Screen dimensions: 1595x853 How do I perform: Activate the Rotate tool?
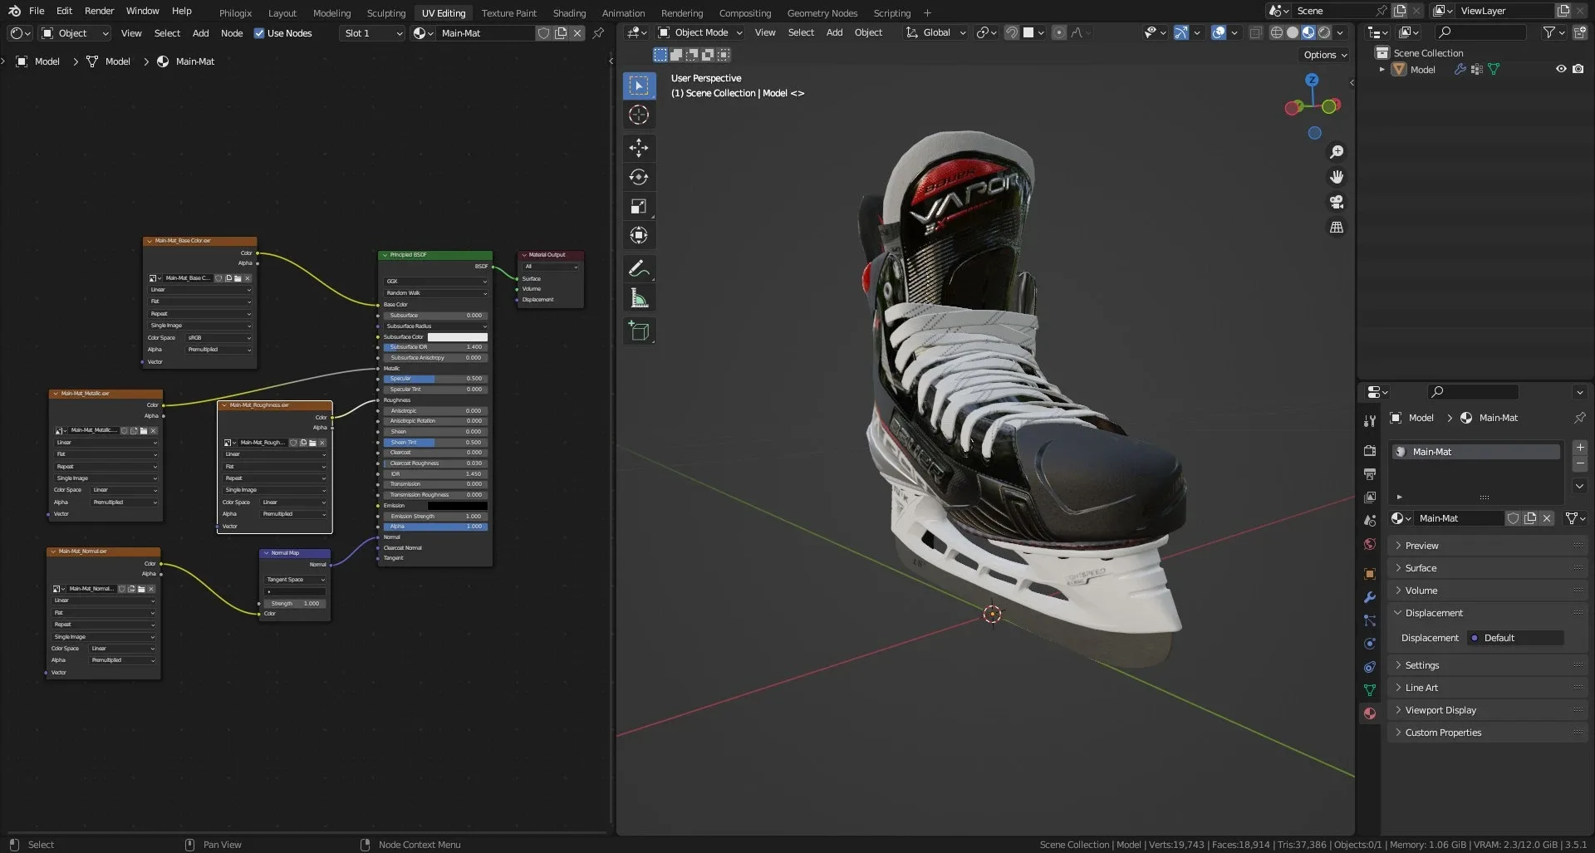click(x=639, y=177)
